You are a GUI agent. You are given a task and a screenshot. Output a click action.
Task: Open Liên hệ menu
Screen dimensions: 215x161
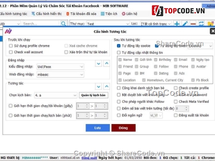[x=129, y=14]
